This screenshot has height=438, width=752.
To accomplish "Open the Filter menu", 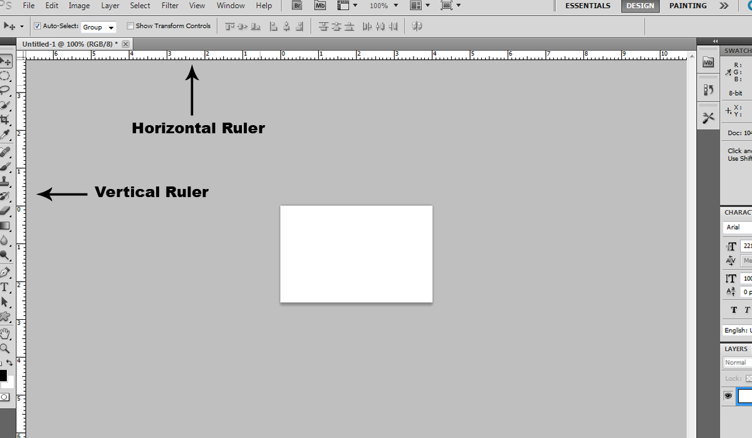I will pos(169,6).
